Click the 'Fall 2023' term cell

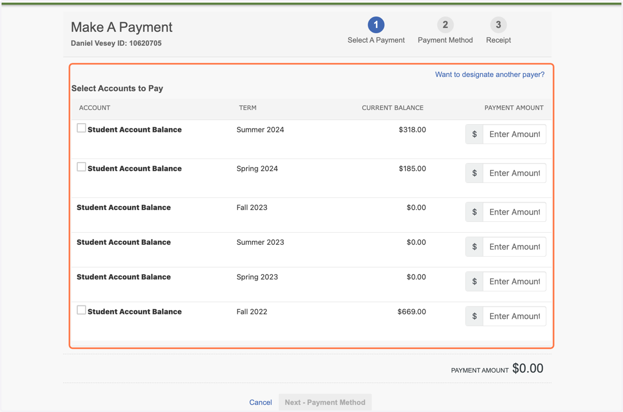pos(252,207)
